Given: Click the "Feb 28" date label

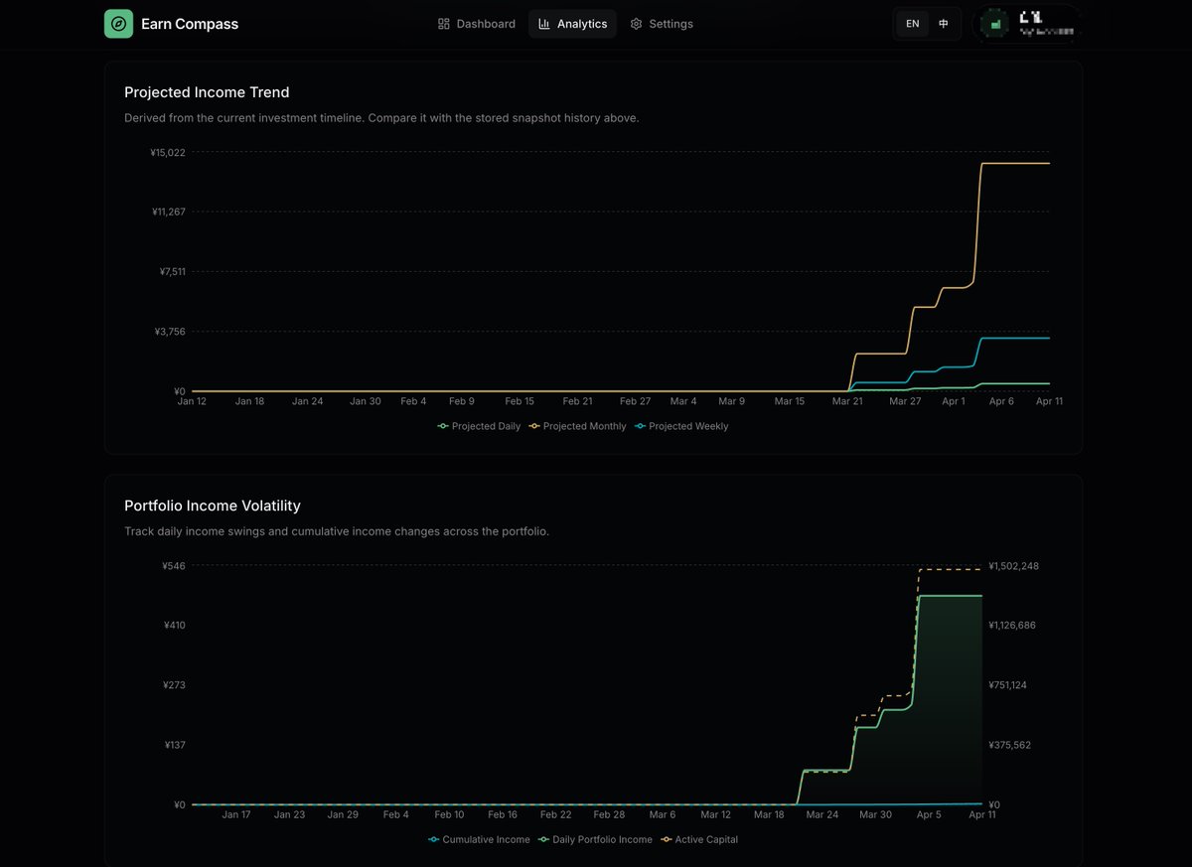Looking at the screenshot, I should (x=609, y=814).
